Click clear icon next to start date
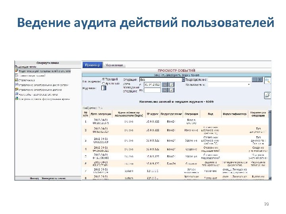The image size is (286, 214). [x=171, y=85]
